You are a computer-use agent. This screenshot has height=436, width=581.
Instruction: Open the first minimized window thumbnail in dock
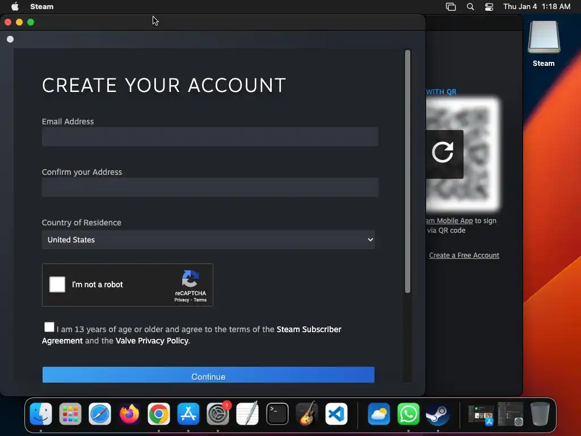click(481, 414)
